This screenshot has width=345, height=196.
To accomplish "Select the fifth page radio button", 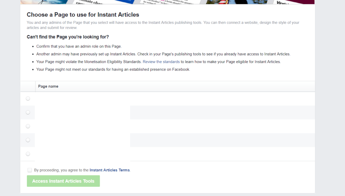I will 28,154.
